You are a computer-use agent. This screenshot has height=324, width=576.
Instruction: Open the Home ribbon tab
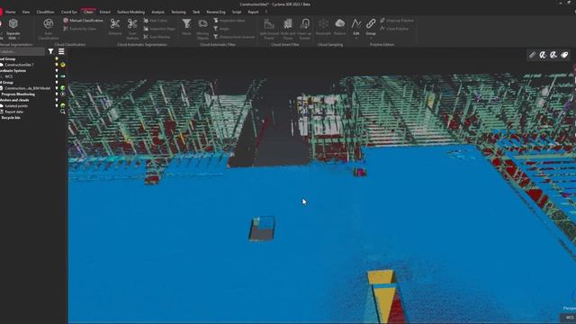[x=10, y=12]
